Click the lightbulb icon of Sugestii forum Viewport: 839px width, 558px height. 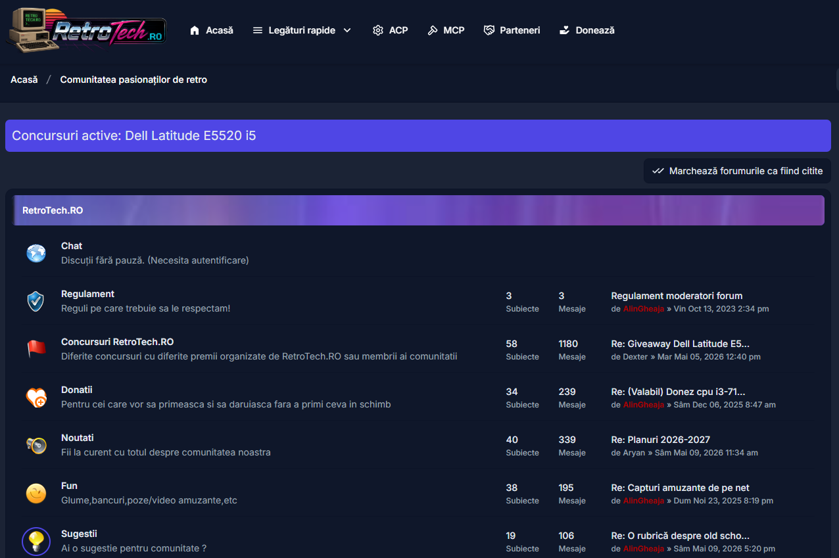(x=36, y=541)
